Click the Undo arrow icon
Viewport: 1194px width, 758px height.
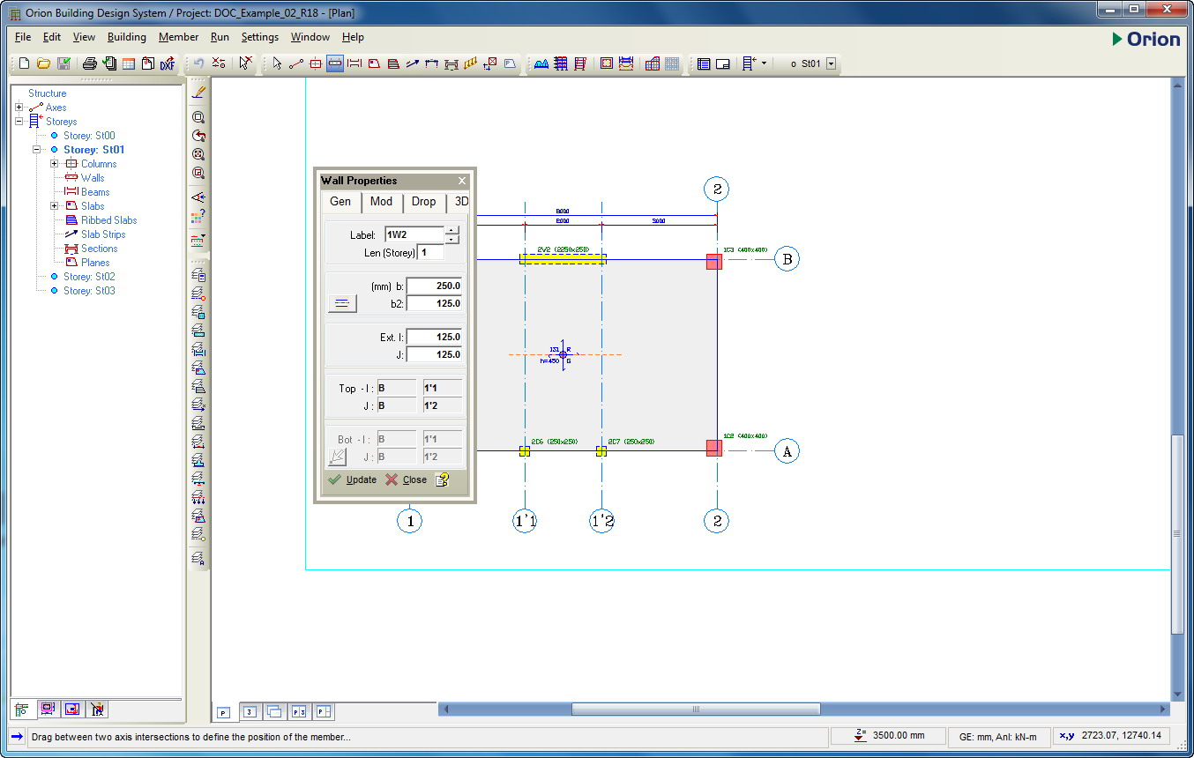(x=198, y=63)
